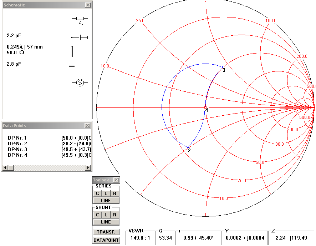Click the transmission line symbol in schematic
The height and width of the screenshot is (246, 316).
click(x=72, y=51)
